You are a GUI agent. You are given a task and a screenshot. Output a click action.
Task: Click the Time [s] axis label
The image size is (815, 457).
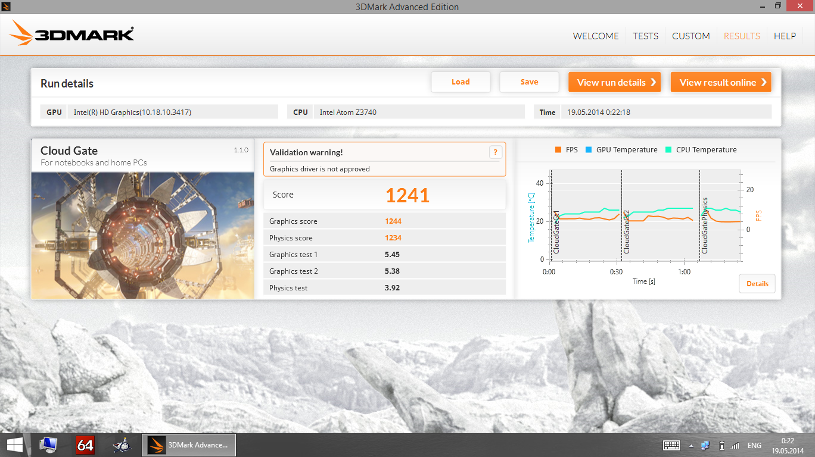[644, 281]
